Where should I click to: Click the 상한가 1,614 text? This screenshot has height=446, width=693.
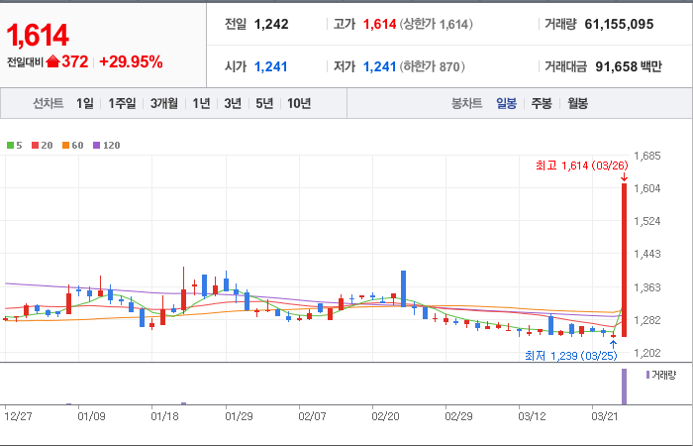(x=437, y=24)
